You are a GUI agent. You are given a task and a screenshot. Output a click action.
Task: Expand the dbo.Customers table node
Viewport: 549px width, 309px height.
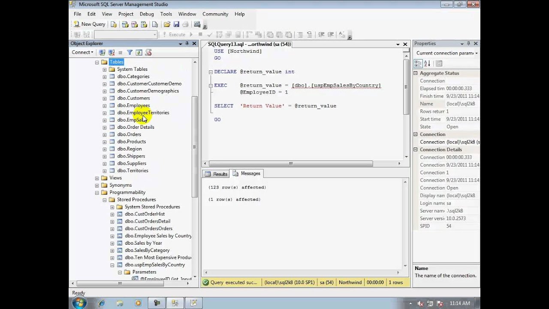coord(105,98)
